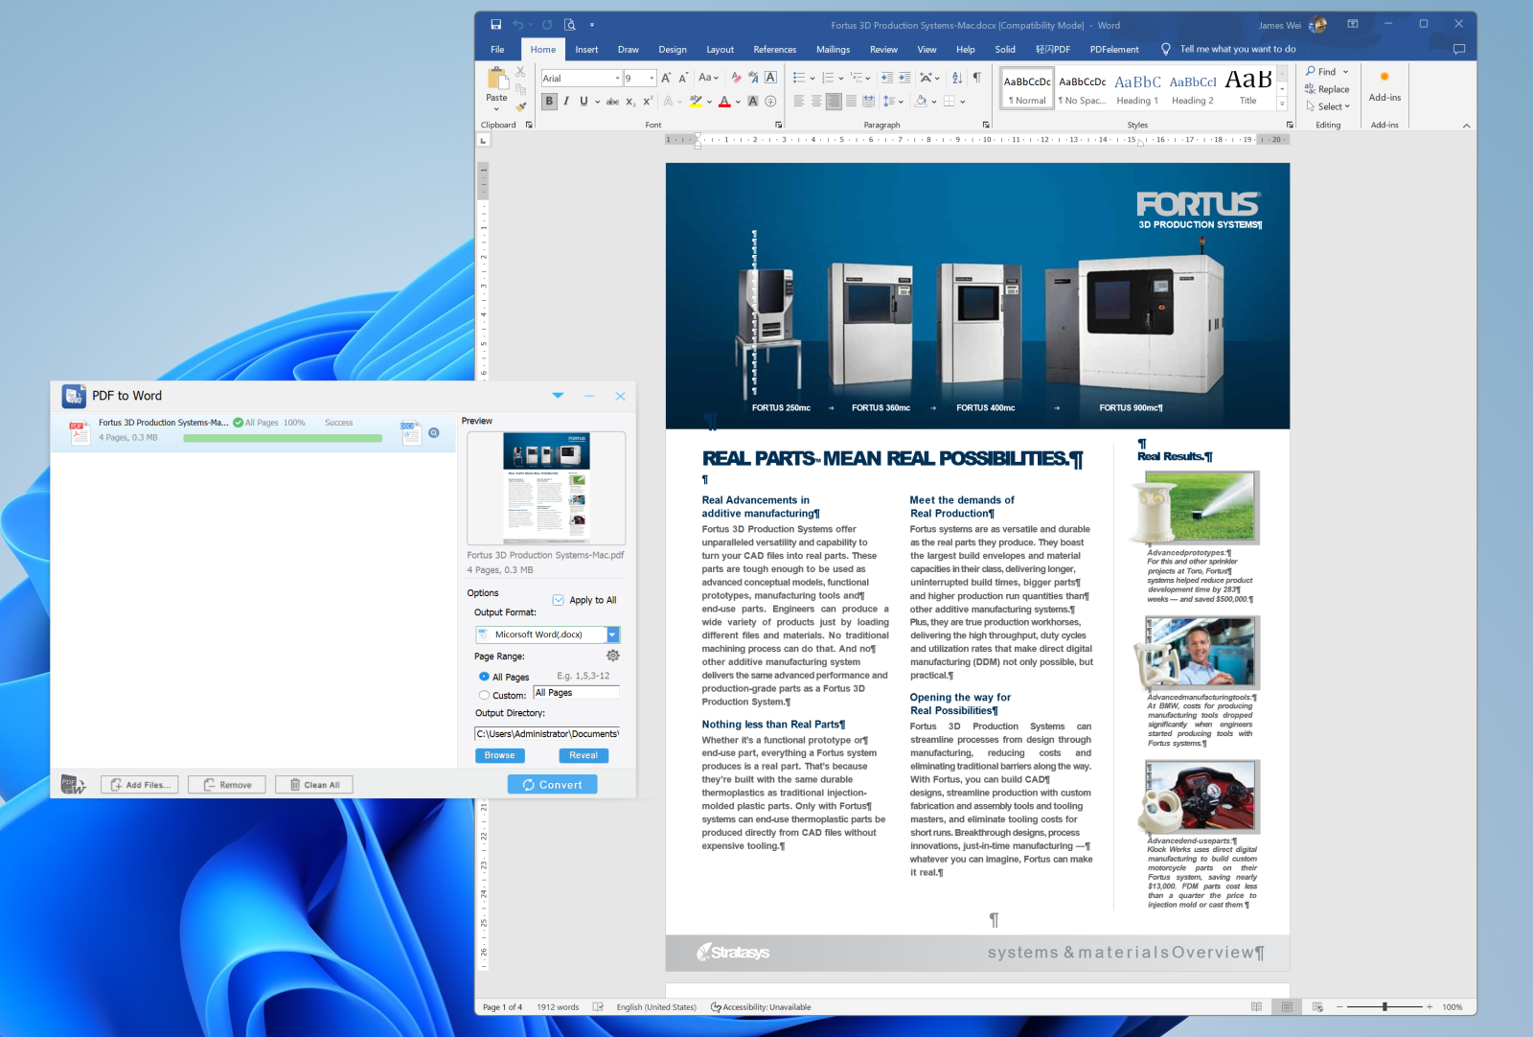Image resolution: width=1533 pixels, height=1037 pixels.
Task: Open the font size dropdown
Action: click(x=652, y=78)
